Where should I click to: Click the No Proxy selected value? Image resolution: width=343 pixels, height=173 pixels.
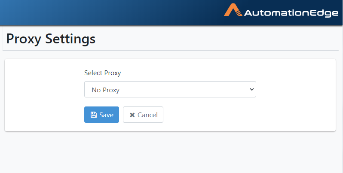(x=105, y=90)
